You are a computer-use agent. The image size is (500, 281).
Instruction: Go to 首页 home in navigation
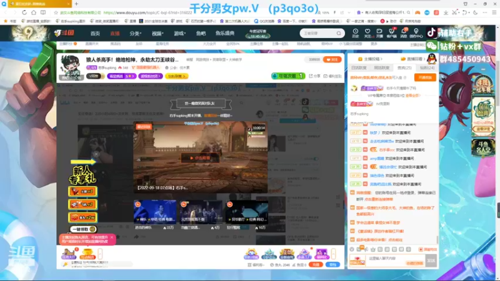click(95, 33)
